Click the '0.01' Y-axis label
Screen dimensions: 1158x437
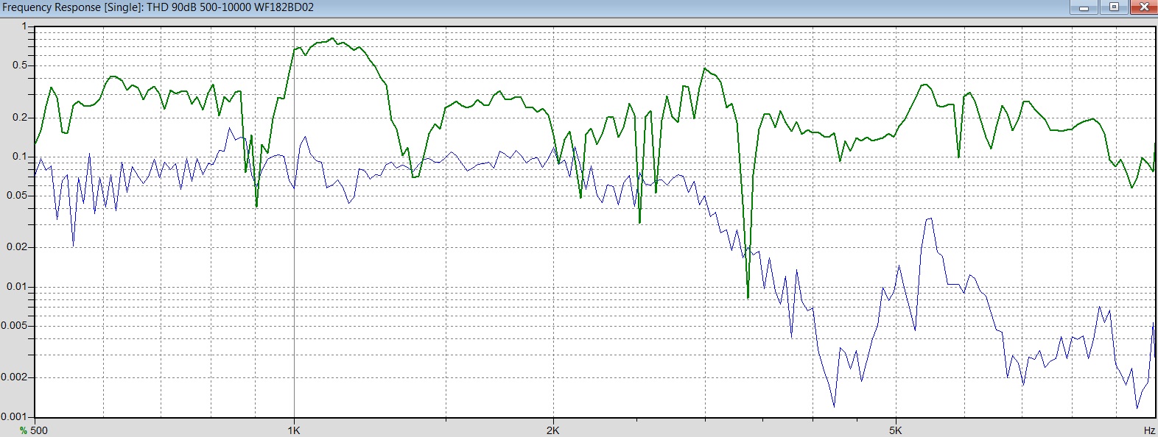(18, 287)
